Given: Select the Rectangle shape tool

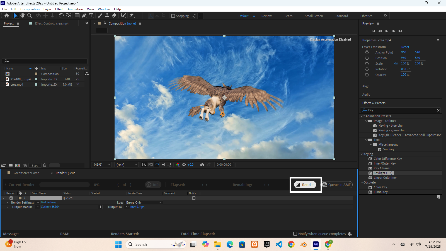Looking at the screenshot, I should 77,16.
